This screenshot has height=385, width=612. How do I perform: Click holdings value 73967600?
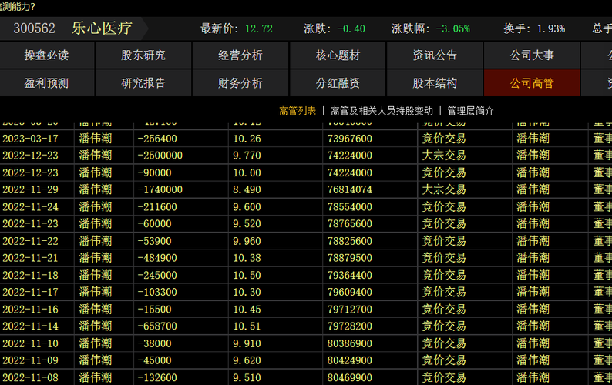coord(350,139)
